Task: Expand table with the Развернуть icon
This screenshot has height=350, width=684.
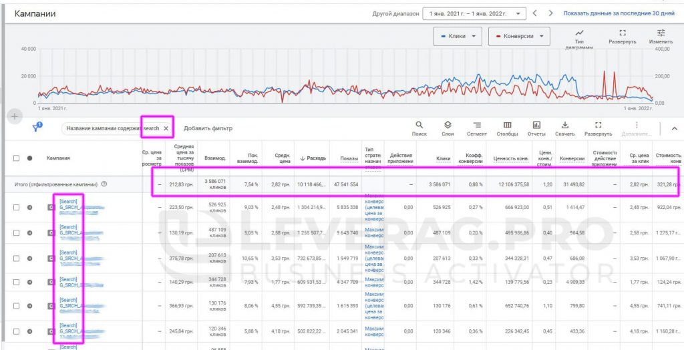Action: coord(598,129)
